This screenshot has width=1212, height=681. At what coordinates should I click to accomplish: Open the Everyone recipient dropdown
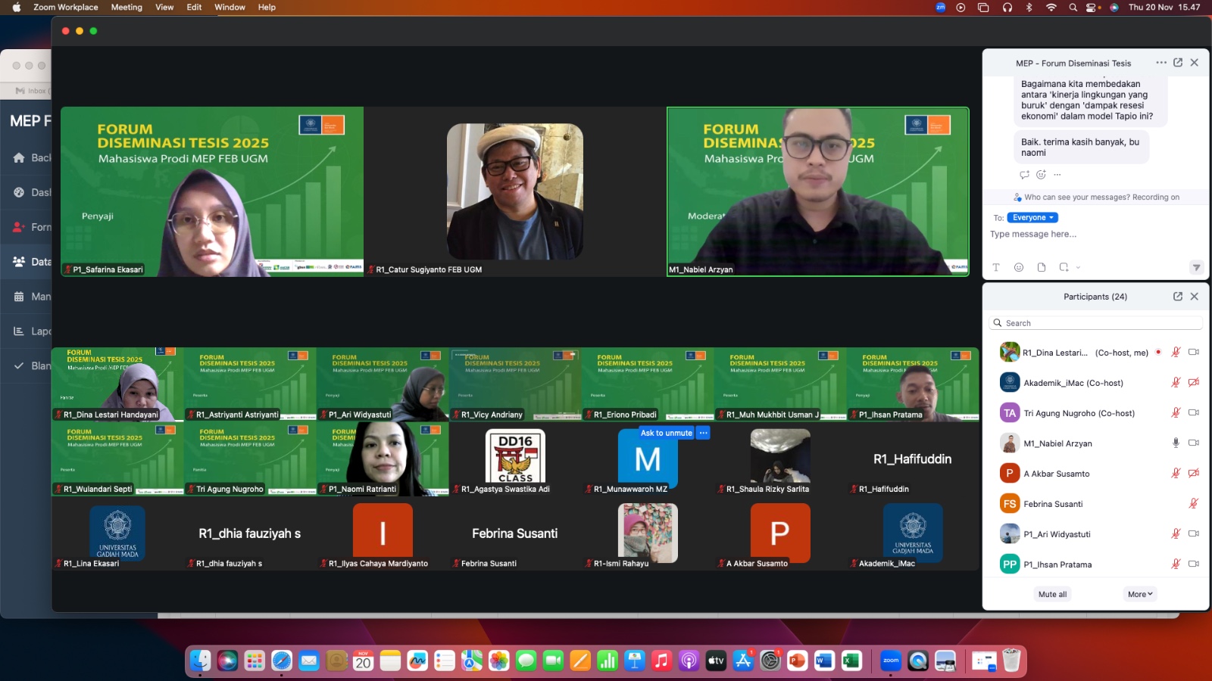1032,217
